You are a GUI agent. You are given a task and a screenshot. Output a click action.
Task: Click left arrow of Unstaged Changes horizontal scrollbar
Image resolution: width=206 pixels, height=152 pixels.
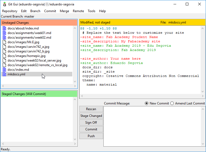[3, 86]
